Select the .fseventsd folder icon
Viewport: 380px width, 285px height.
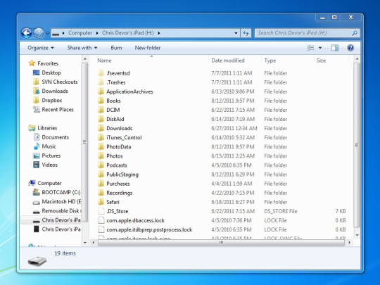tap(101, 73)
